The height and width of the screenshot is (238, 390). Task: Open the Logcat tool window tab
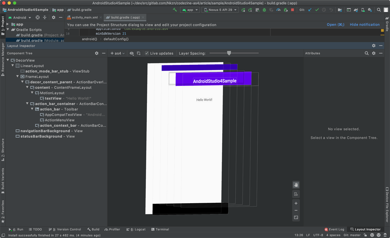(x=136, y=229)
